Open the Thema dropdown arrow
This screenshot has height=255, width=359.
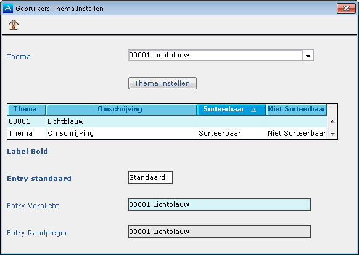pos(308,55)
